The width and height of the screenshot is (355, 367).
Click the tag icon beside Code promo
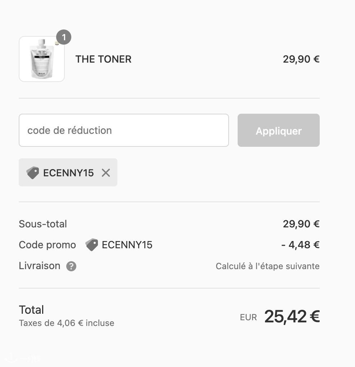point(92,245)
